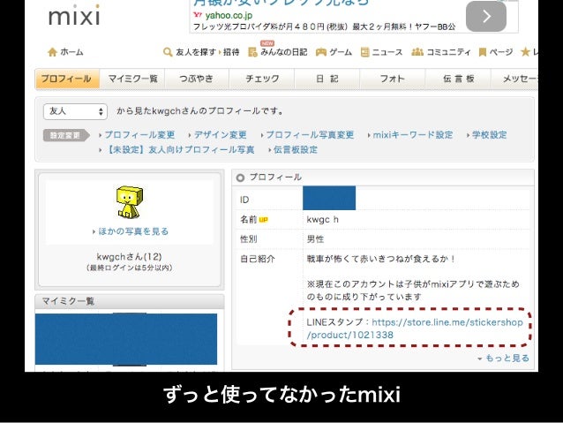Click the magnifier icon beside 友人を探す
563x423 pixels.
(168, 52)
